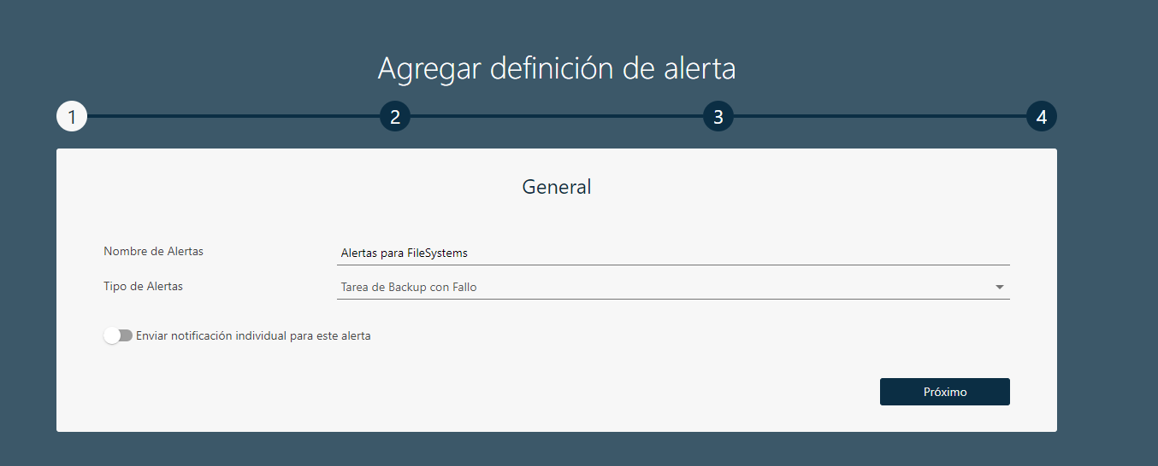
Task: Click the 'General' section heading
Action: [x=557, y=187]
